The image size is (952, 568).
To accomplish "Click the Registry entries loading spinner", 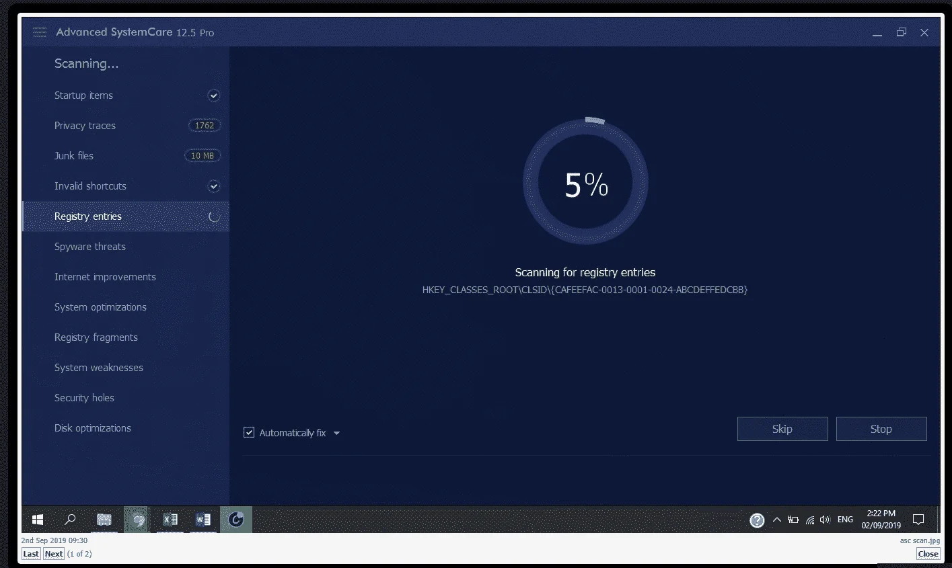I will point(214,216).
